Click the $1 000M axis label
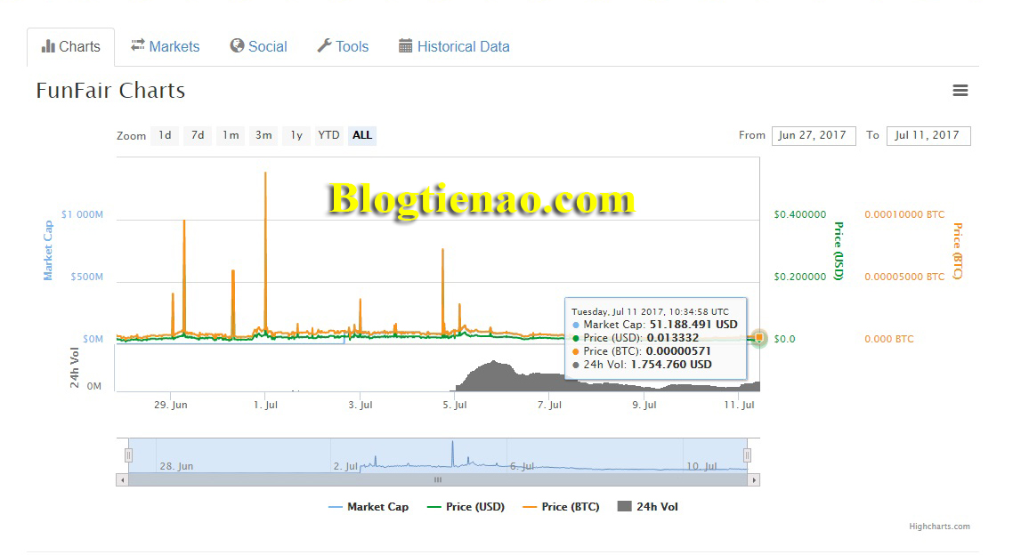This screenshot has height=555, width=1021. pos(82,214)
